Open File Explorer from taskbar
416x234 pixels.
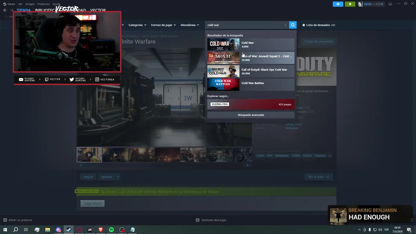click(x=47, y=230)
